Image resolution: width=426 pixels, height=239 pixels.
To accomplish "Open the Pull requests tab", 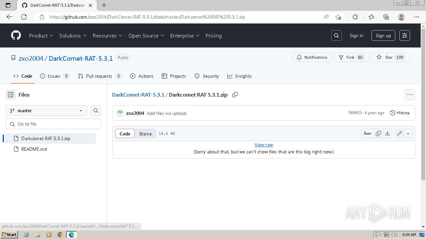I will 100,76.
